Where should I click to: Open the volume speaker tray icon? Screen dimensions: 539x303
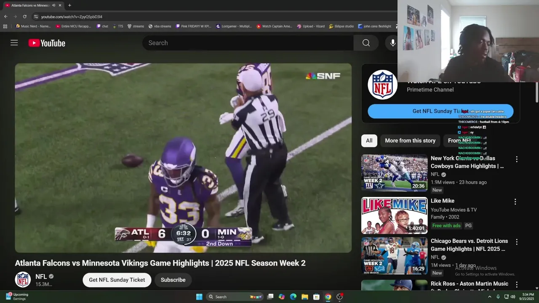[513, 297]
